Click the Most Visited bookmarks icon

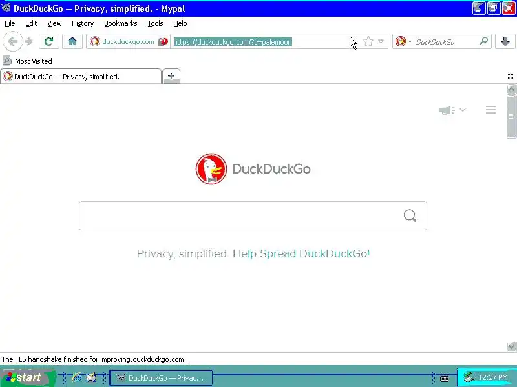pos(7,61)
